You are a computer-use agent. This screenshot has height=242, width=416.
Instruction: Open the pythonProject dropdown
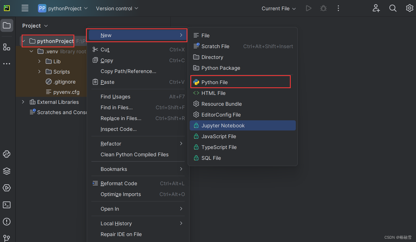63,8
